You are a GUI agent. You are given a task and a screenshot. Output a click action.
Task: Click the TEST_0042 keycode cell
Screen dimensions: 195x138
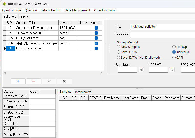click(x=68, y=28)
